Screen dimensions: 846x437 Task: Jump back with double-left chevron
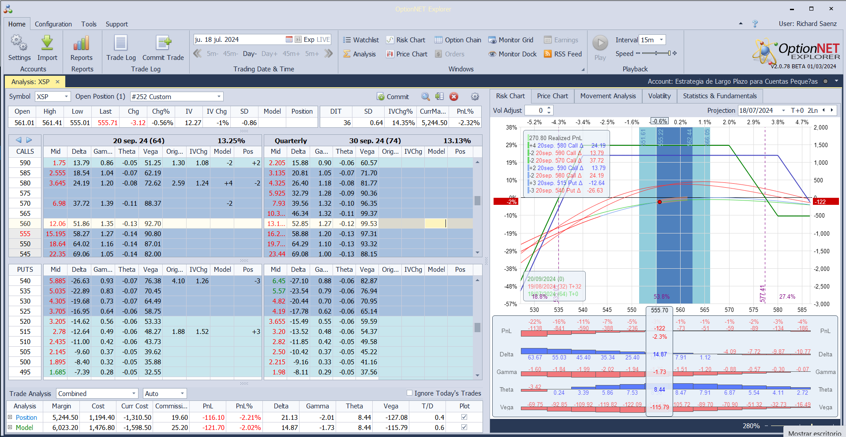(198, 54)
